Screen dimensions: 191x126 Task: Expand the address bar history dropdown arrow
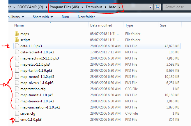(x=150, y=7)
